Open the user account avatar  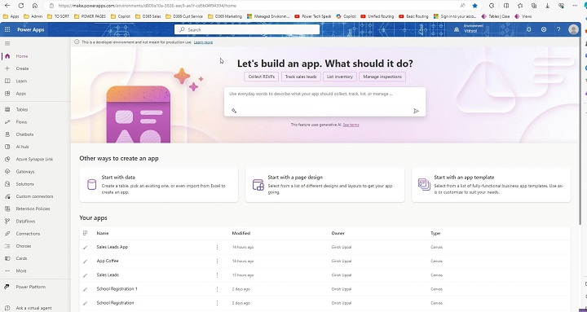pyautogui.click(x=573, y=29)
